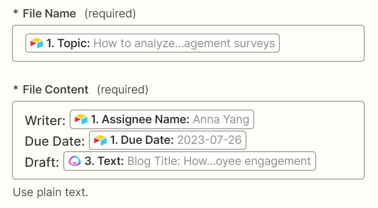Click the circular icon in the 3. Text pill

coord(74,161)
